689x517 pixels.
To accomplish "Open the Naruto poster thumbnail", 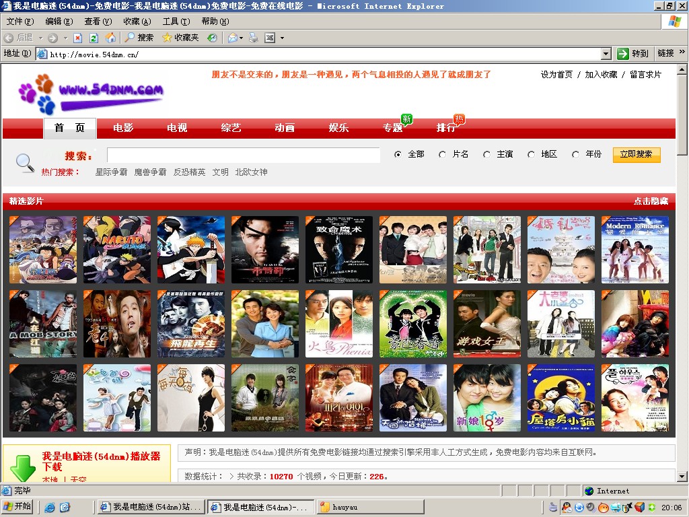I will [117, 250].
